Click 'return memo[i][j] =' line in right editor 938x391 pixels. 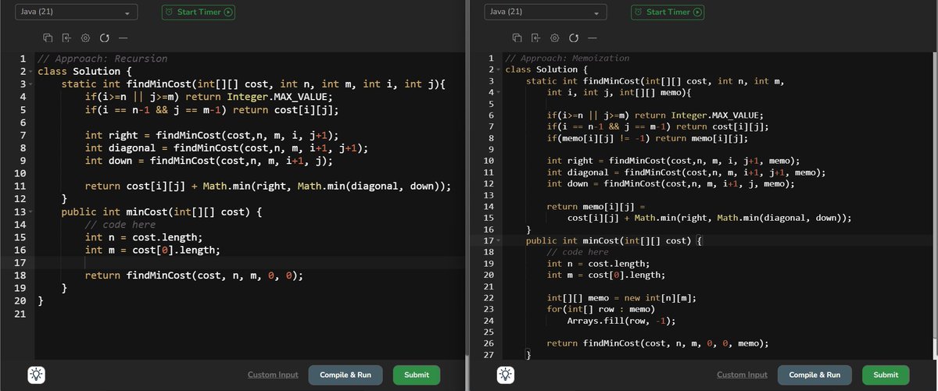pyautogui.click(x=596, y=206)
